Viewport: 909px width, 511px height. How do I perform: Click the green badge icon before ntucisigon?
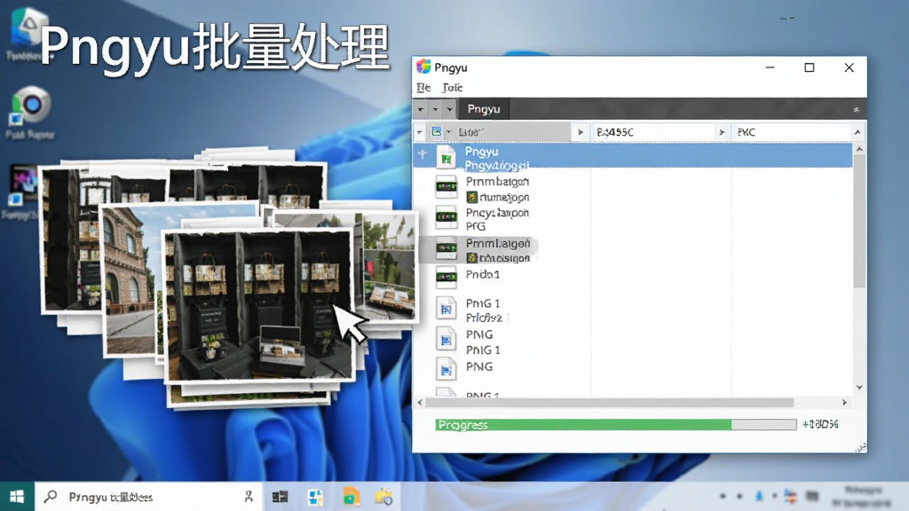pyautogui.click(x=472, y=258)
